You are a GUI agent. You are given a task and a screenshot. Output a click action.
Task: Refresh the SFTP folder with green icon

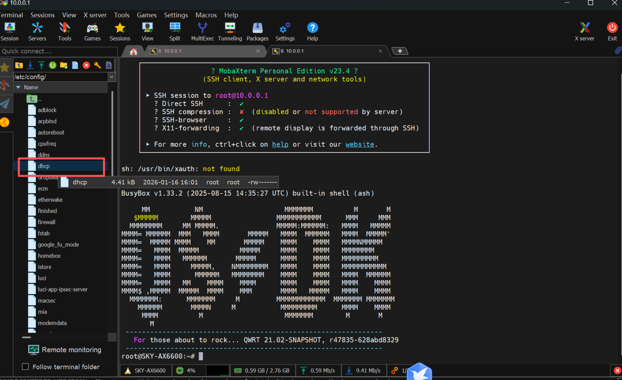[52, 65]
